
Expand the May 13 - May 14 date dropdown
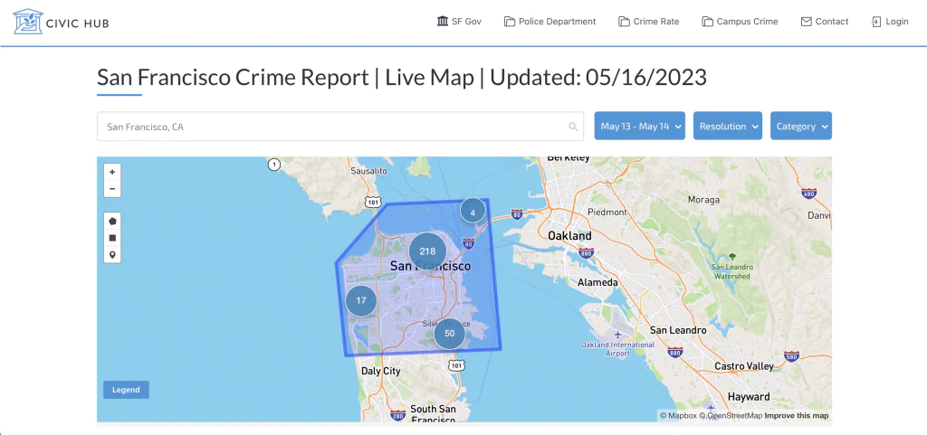coord(640,126)
